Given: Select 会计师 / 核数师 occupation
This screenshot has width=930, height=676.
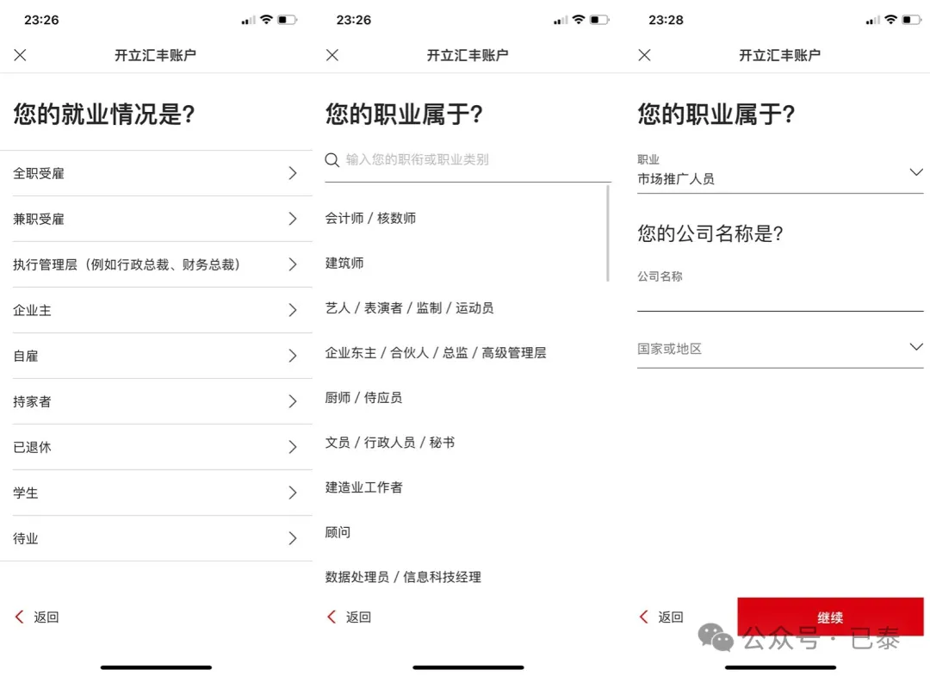Looking at the screenshot, I should tap(370, 218).
